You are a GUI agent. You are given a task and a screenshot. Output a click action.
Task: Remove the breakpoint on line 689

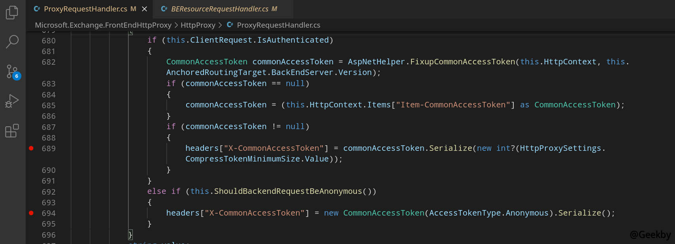[x=31, y=148]
